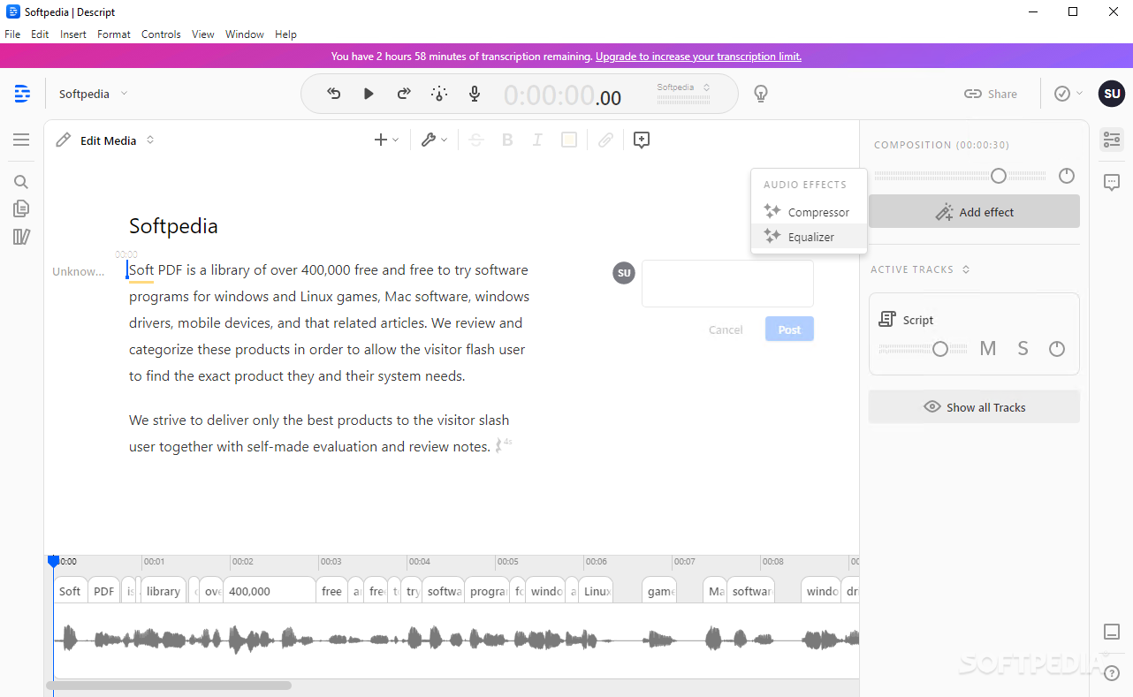Choose Equalizer audio effect
The width and height of the screenshot is (1133, 697).
809,237
